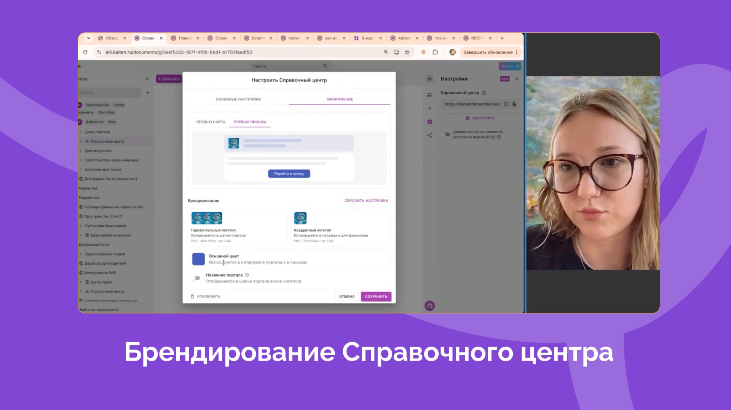Expand the Бухгалтерия item

81,282
